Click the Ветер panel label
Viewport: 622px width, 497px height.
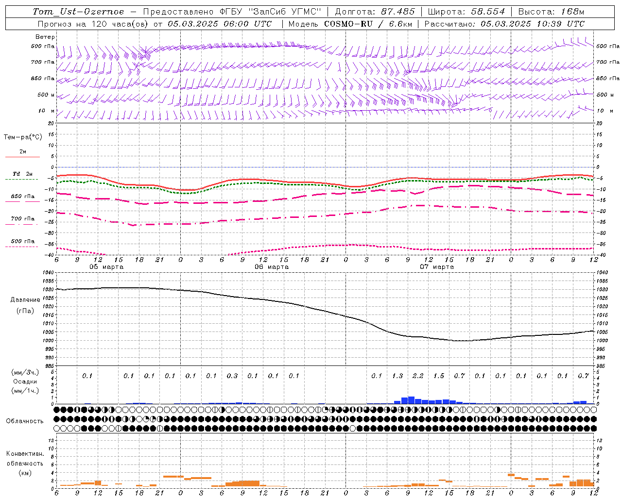[45, 37]
